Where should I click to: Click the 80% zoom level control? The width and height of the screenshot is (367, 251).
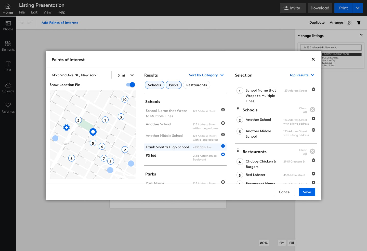click(x=264, y=243)
